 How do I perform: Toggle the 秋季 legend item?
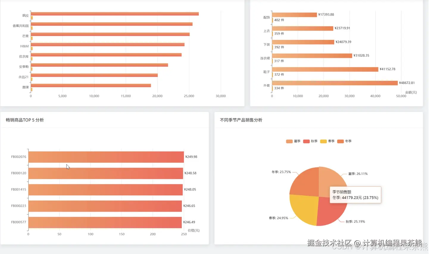310,141
